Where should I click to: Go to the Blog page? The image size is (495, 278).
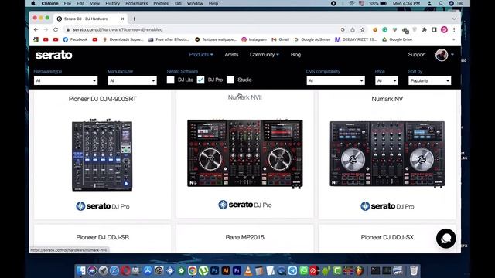(x=295, y=55)
